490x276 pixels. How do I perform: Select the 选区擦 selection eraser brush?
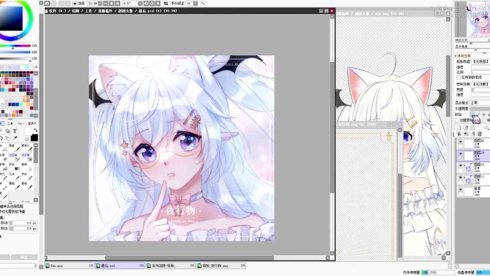[x=27, y=157]
